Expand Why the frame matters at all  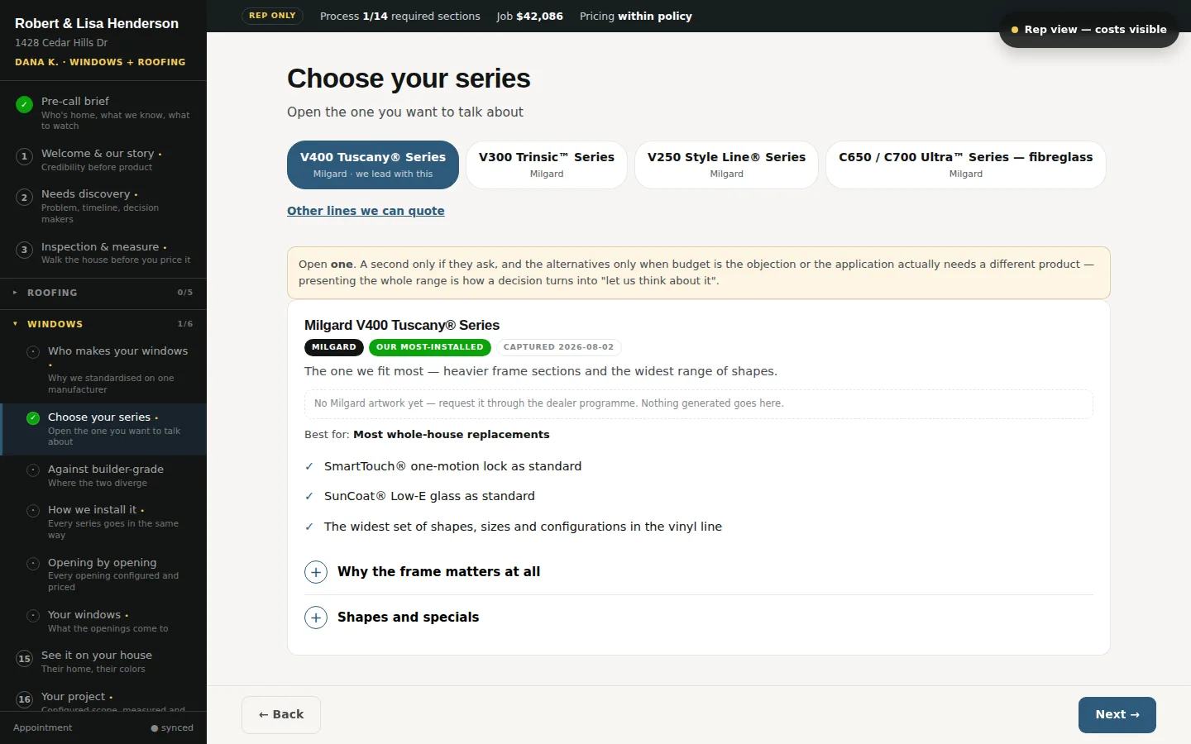699,572
